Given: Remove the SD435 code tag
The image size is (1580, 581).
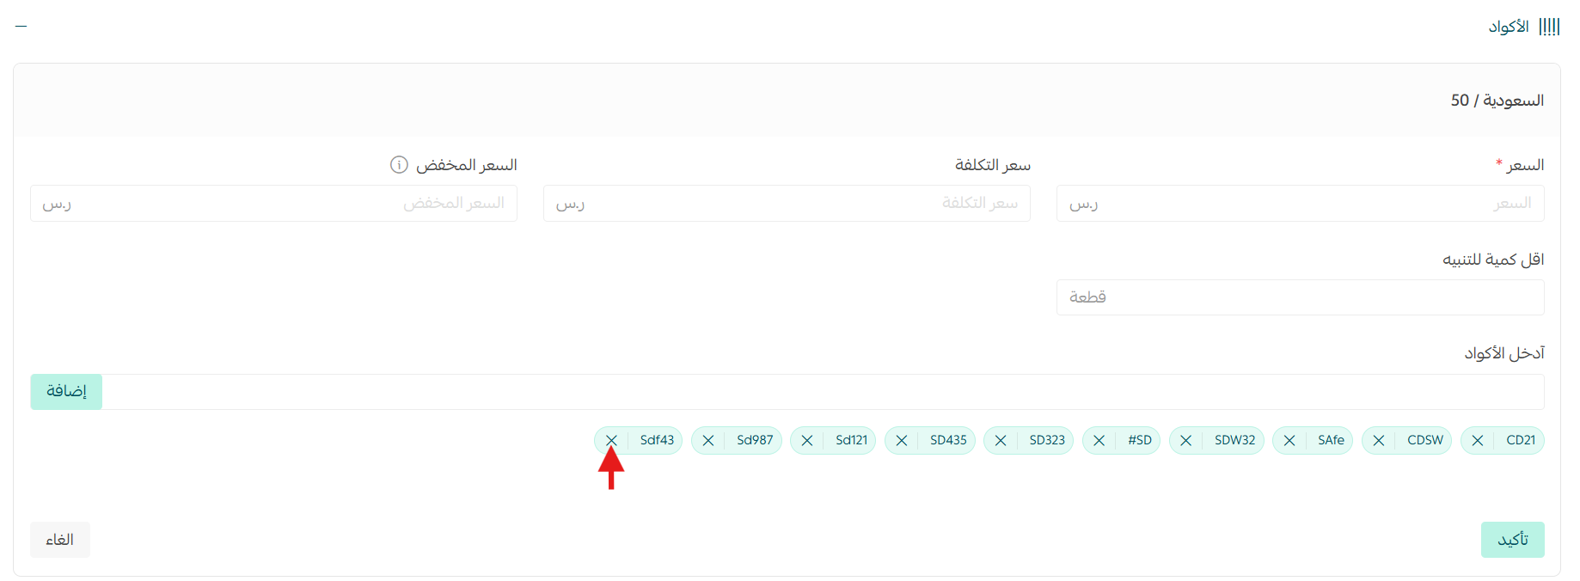Looking at the screenshot, I should point(902,440).
